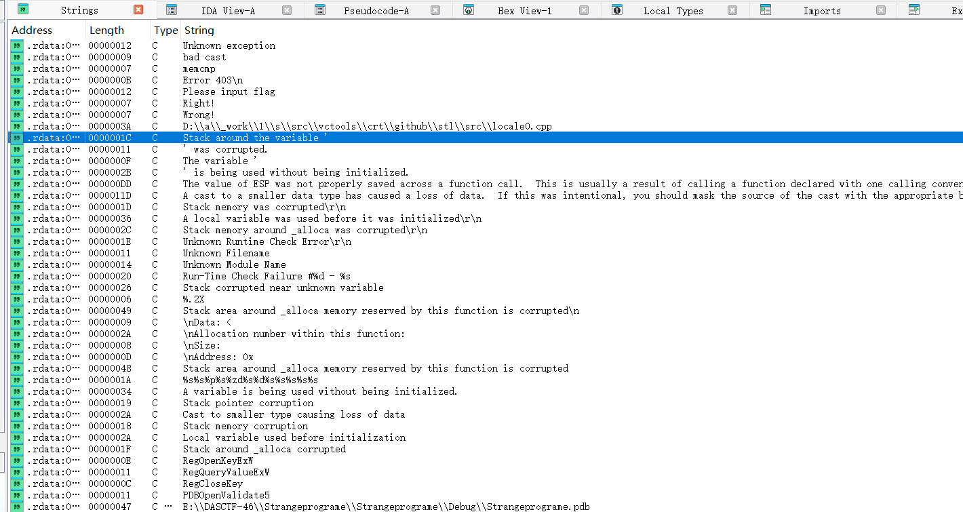Screen dimensions: 963x512
Task: Close the Strings tab
Action: (x=138, y=10)
